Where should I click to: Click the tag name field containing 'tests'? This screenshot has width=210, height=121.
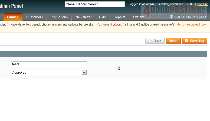(49, 64)
